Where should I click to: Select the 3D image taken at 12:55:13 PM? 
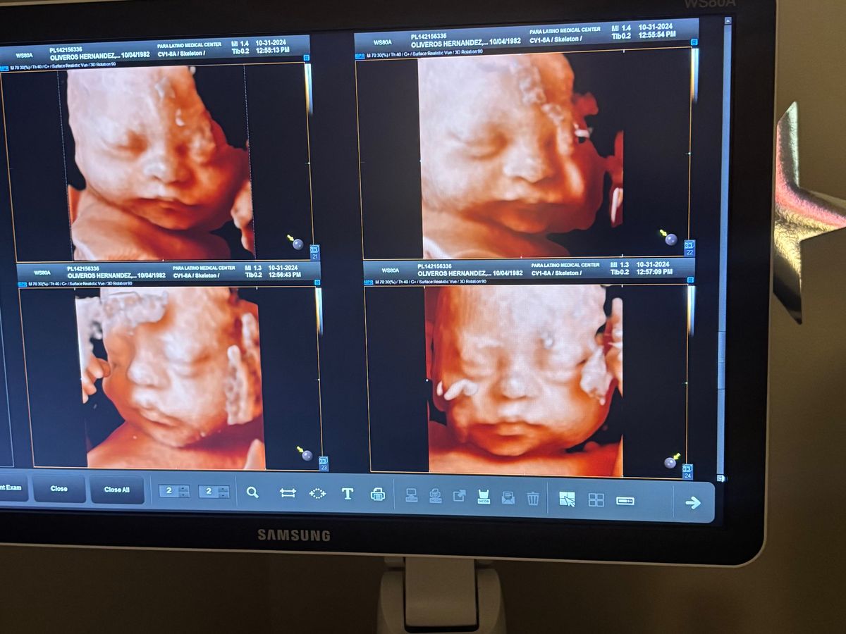click(159, 162)
